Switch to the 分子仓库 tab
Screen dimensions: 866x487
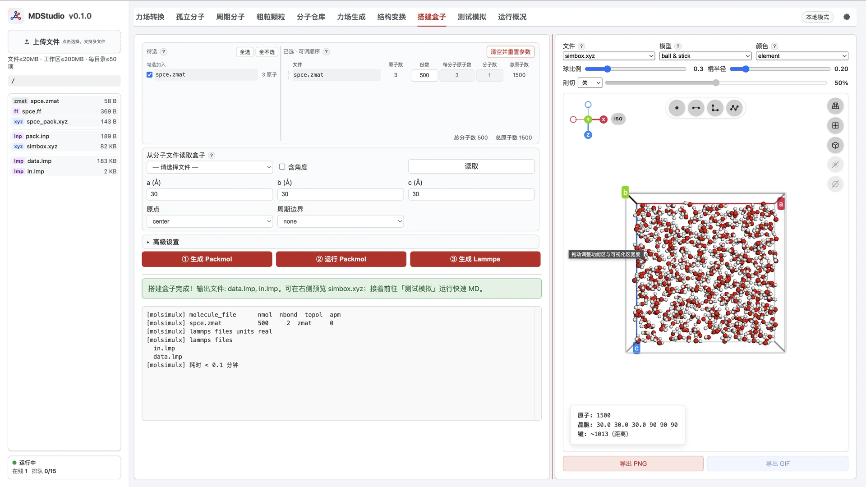click(x=311, y=17)
